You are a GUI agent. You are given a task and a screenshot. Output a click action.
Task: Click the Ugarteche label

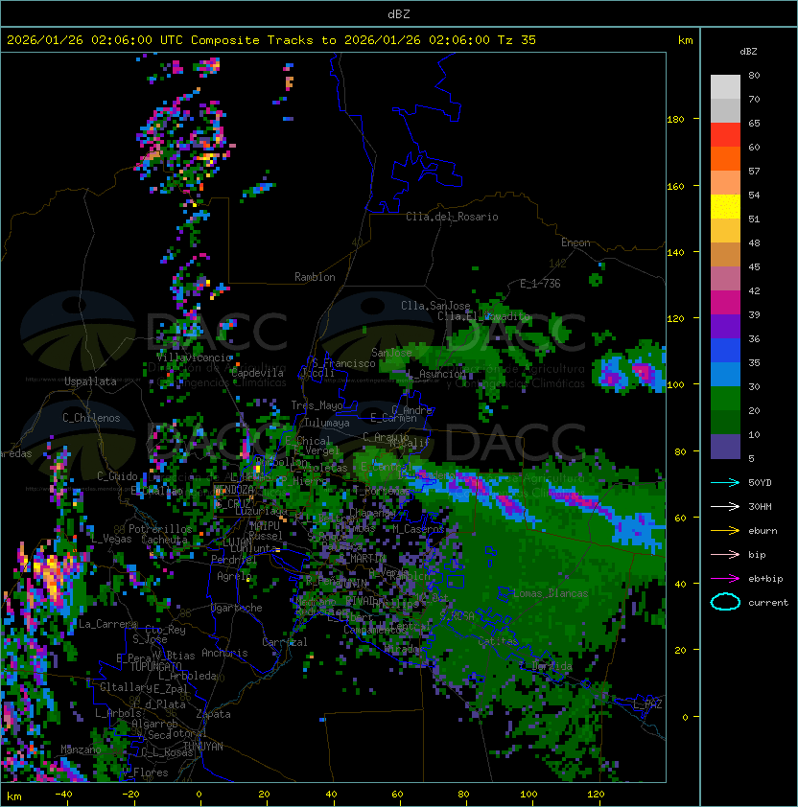tap(237, 608)
